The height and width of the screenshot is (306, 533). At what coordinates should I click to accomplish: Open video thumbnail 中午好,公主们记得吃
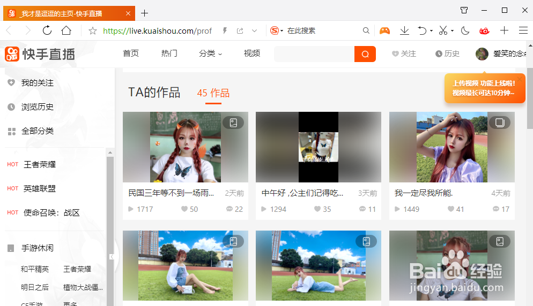pos(318,147)
